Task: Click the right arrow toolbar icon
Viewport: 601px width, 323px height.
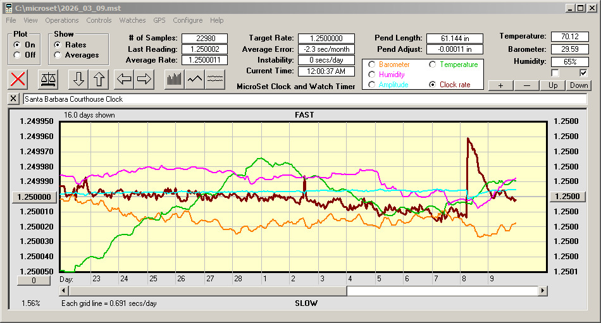Action: point(144,79)
